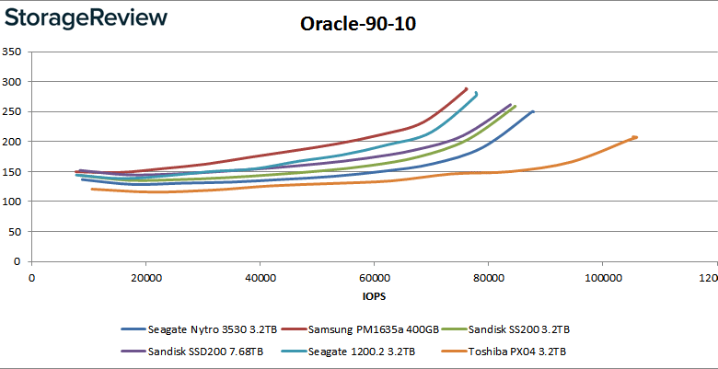Click the 150 y-axis value

point(11,171)
